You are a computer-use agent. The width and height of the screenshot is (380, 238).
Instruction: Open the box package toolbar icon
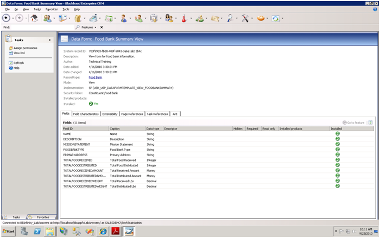click(x=154, y=18)
